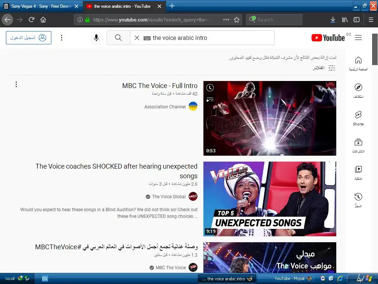Open the third video thumbnail with The Voice stage
The image size is (378, 284).
pos(270,258)
